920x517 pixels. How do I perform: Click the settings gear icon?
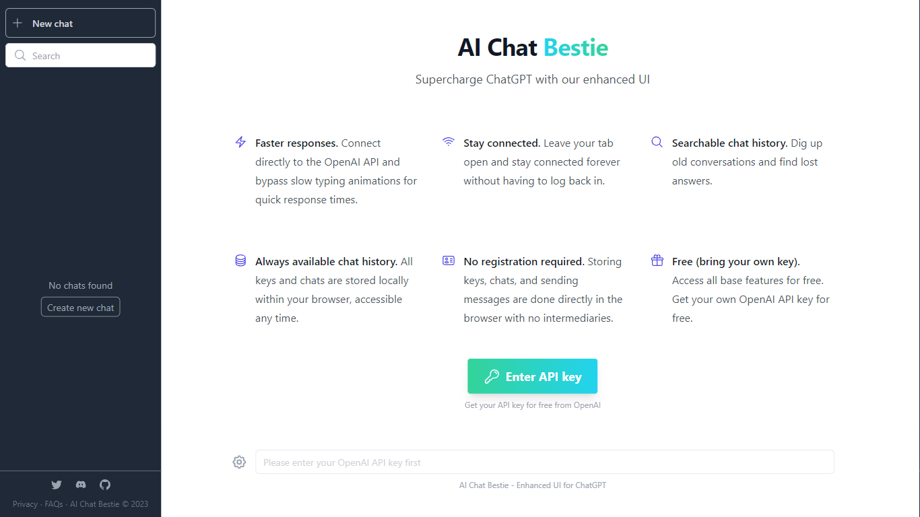tap(239, 462)
